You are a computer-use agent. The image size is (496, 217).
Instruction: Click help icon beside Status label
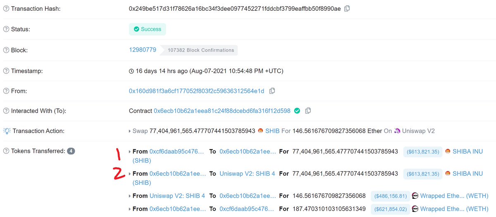6,29
